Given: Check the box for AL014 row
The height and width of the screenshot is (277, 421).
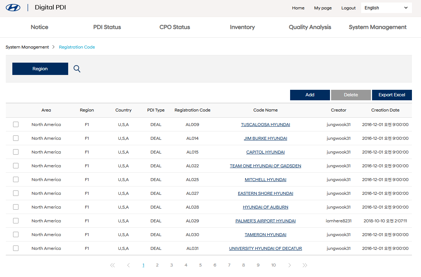Looking at the screenshot, I should coord(16,138).
